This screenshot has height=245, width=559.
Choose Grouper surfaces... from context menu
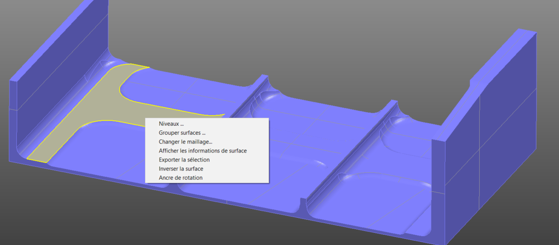(182, 133)
